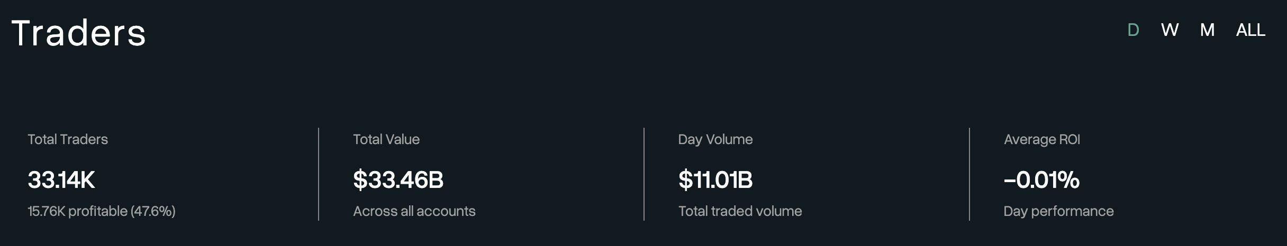
Task: Select the $33.46B total value figure
Action: click(398, 180)
